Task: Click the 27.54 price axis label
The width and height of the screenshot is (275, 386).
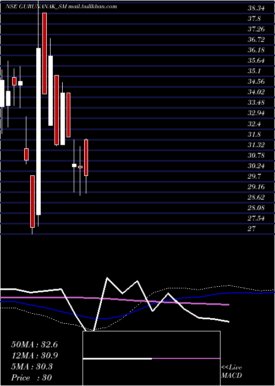Action: 256,218
